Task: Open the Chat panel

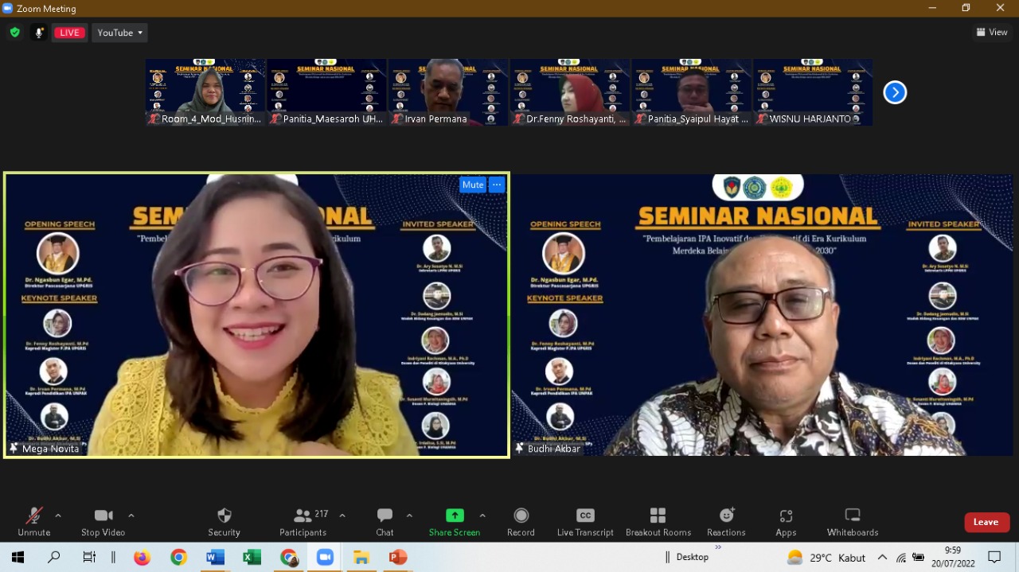Action: pyautogui.click(x=385, y=521)
